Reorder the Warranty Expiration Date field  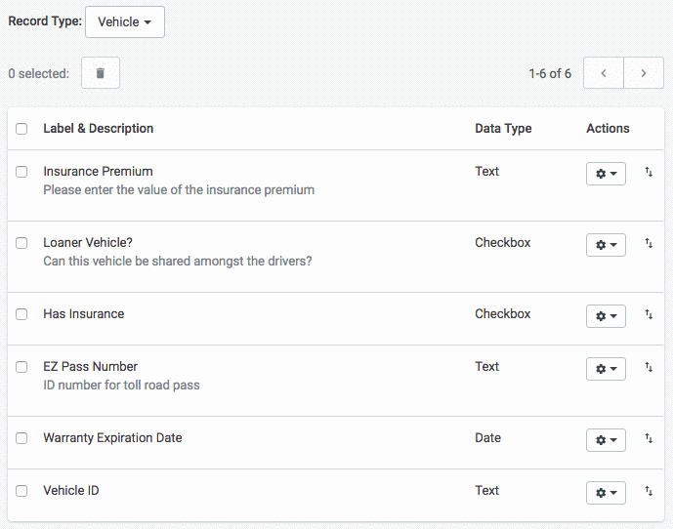[649, 439]
